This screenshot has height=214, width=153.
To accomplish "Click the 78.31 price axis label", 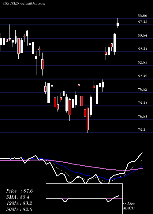I will pos(143,103).
